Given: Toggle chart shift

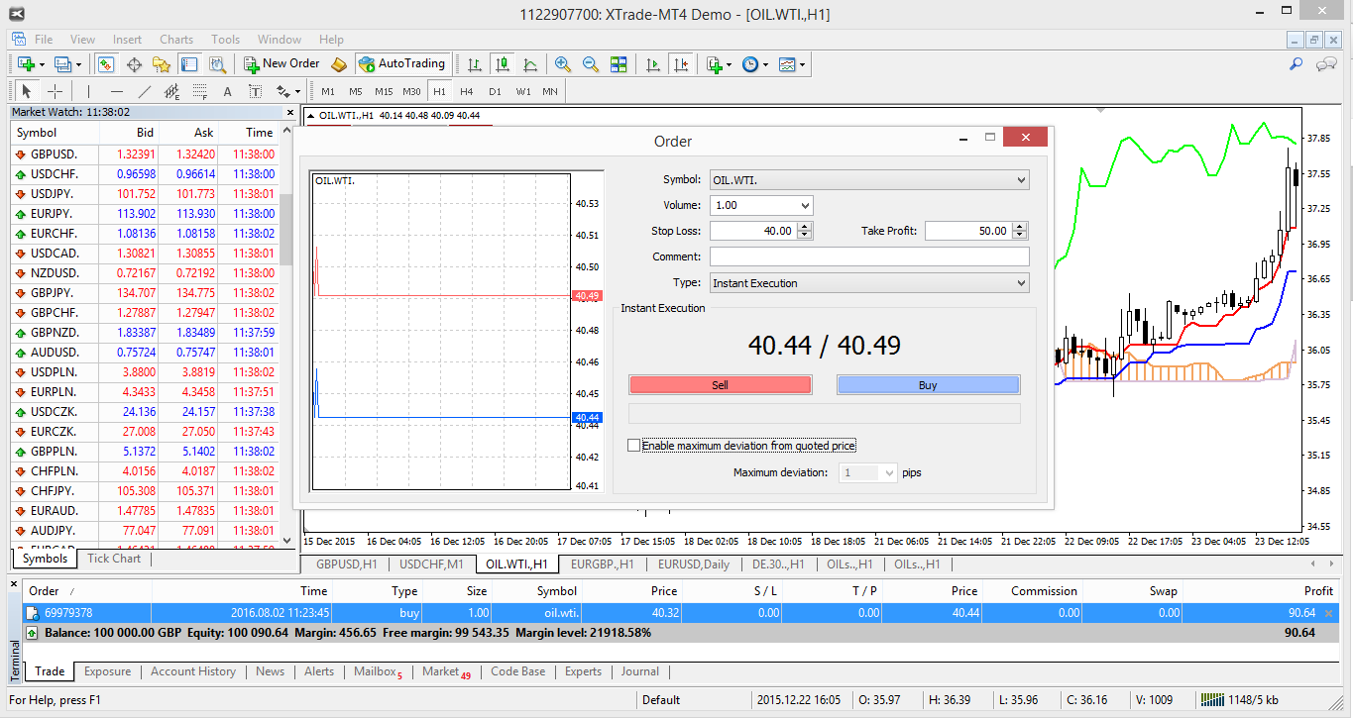Looking at the screenshot, I should (680, 64).
